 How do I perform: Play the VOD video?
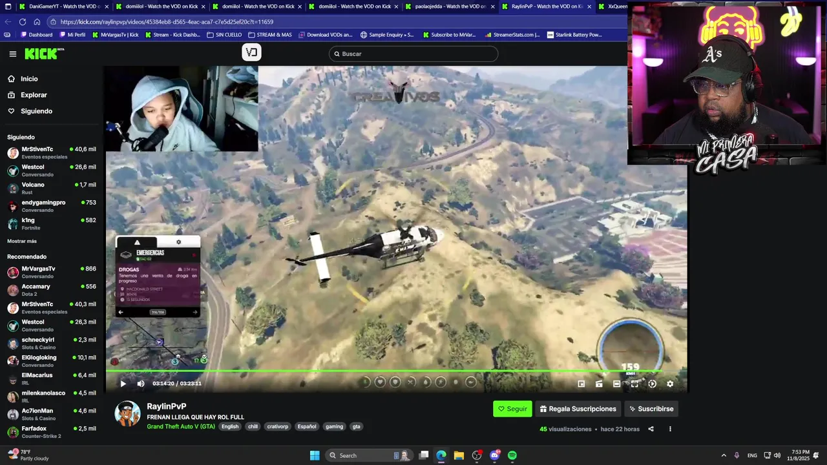click(x=123, y=384)
